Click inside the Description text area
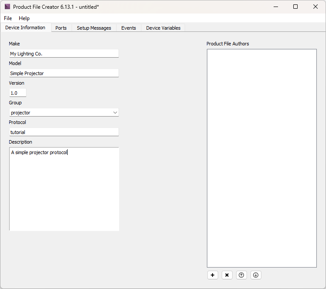 tap(64, 189)
